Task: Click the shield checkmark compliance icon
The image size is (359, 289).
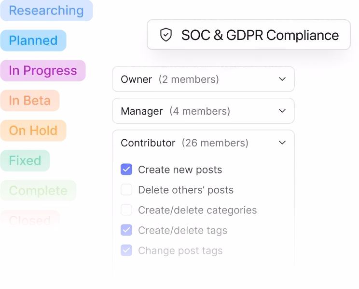Action: [x=166, y=35]
